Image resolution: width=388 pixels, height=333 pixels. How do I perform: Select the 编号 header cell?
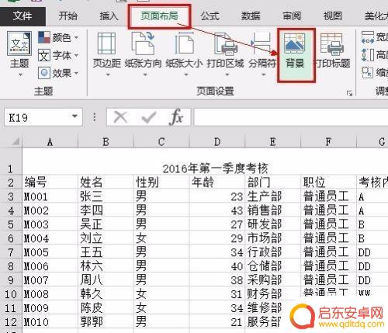click(50, 182)
